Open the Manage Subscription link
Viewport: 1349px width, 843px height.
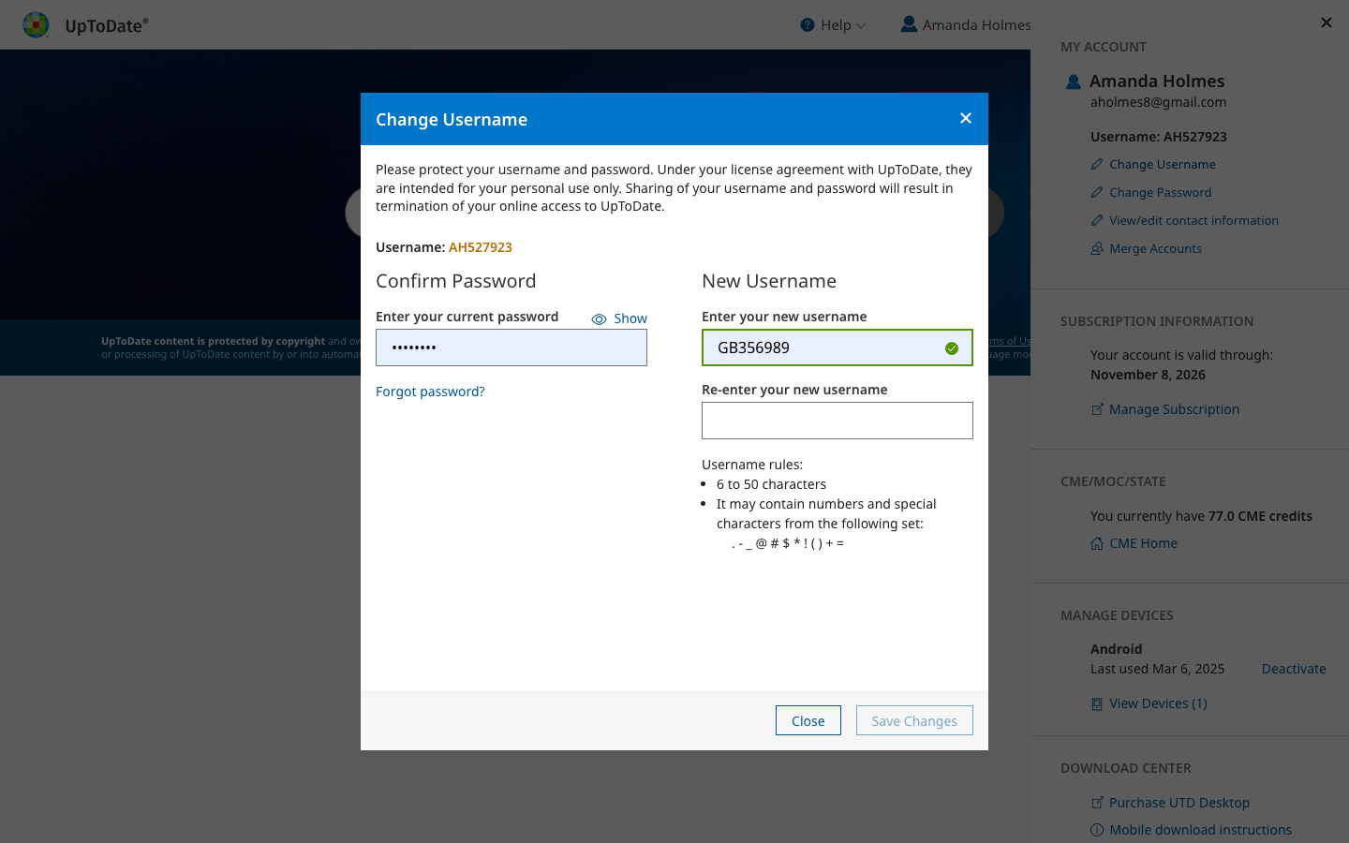[1174, 409]
